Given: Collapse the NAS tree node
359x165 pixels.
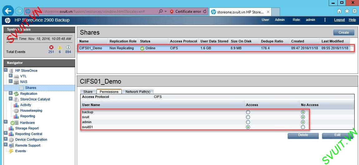Looking at the screenshot, I should (11, 81).
